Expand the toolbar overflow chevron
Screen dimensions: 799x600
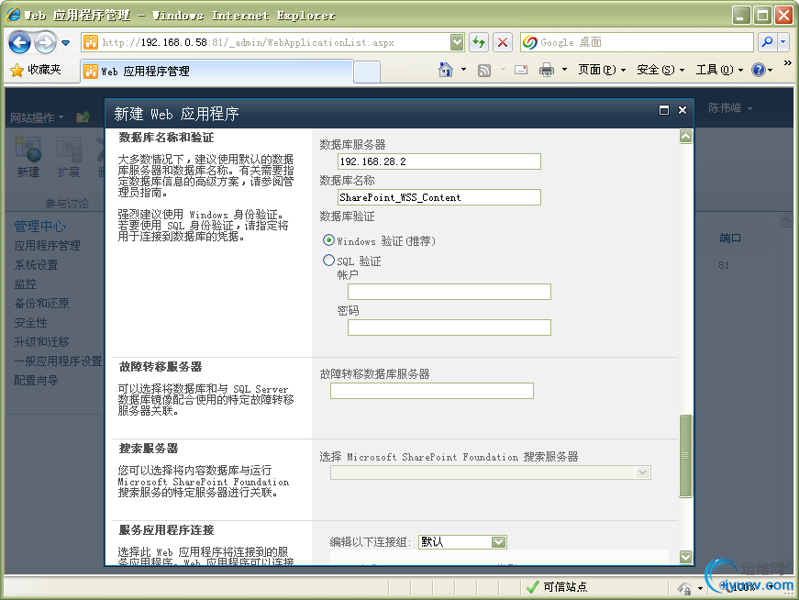point(788,63)
